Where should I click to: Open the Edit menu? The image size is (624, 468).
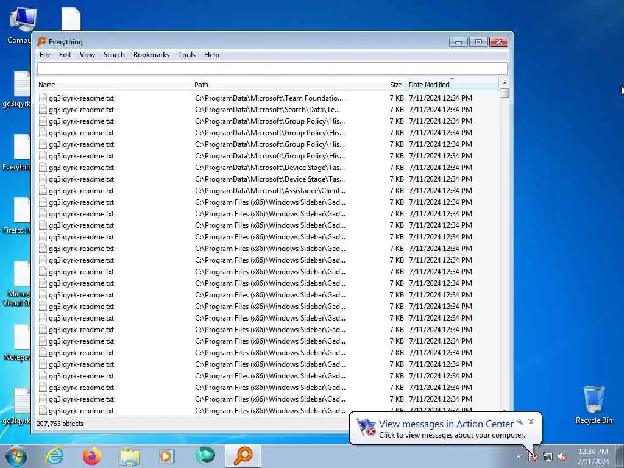[65, 55]
